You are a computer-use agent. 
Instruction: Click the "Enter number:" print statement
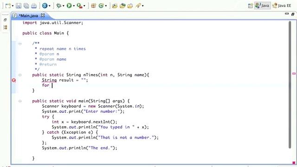pos(83,111)
